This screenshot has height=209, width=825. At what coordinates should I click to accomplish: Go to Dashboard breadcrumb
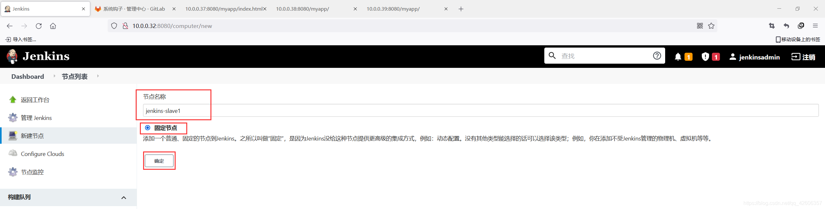[x=28, y=77]
